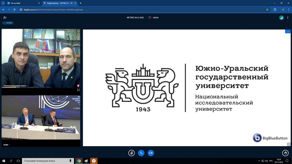Make the Gomel webcam video fullscreen
The height and width of the screenshot is (164, 292).
pos(78,31)
